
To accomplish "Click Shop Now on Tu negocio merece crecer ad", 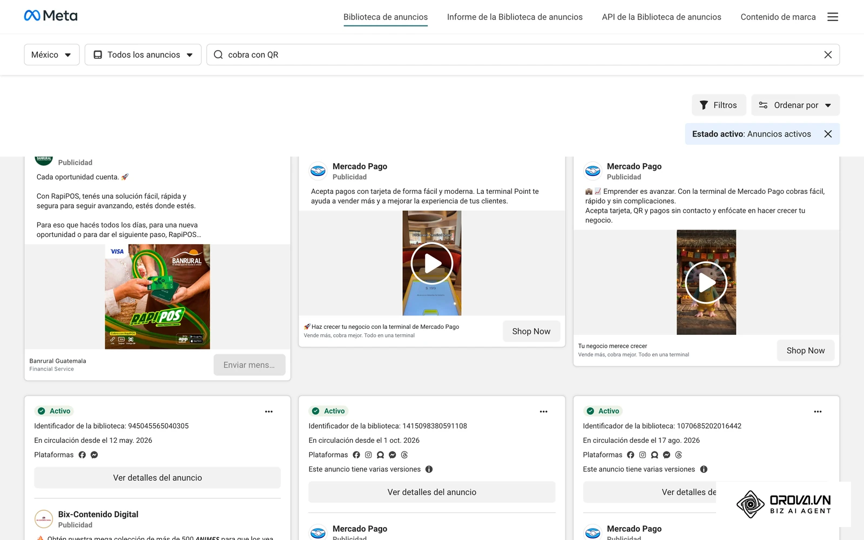I will (x=806, y=350).
